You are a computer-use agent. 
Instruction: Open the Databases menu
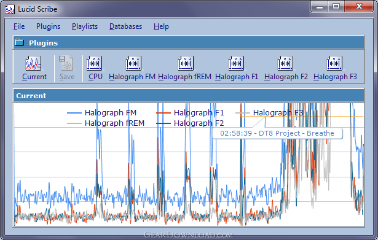pyautogui.click(x=125, y=26)
